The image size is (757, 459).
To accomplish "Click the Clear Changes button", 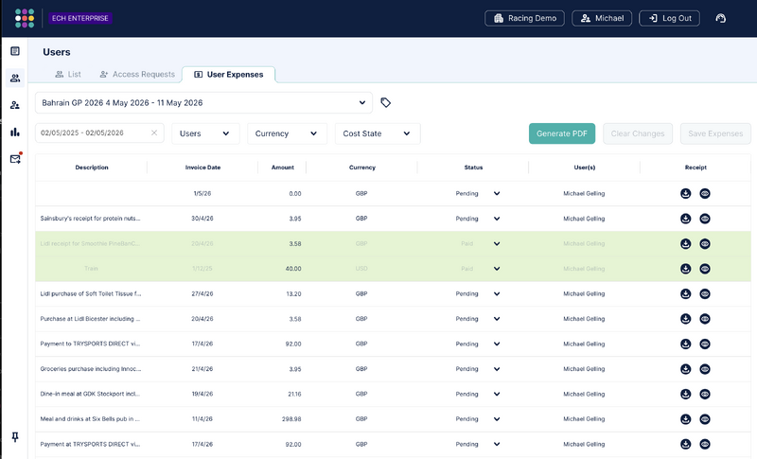I will [638, 133].
